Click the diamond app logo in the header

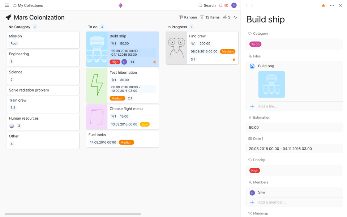click(120, 5)
